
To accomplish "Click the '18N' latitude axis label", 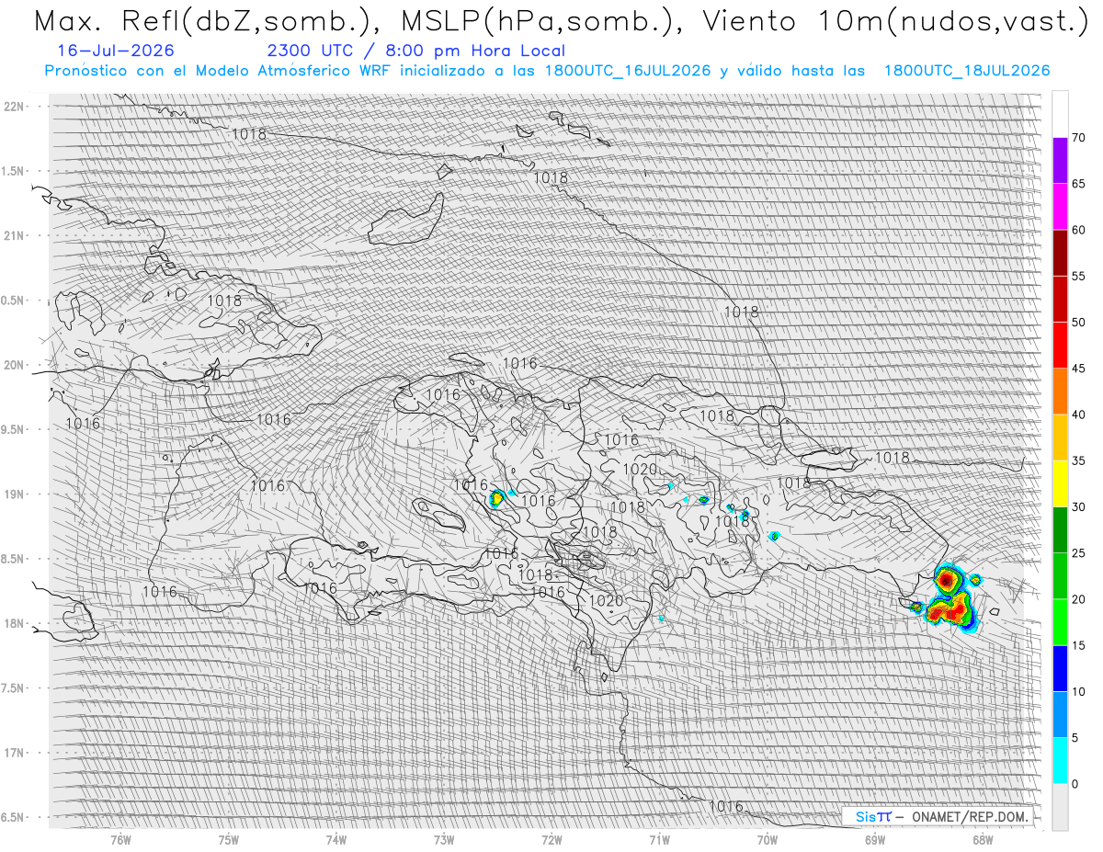I will 14,624.
